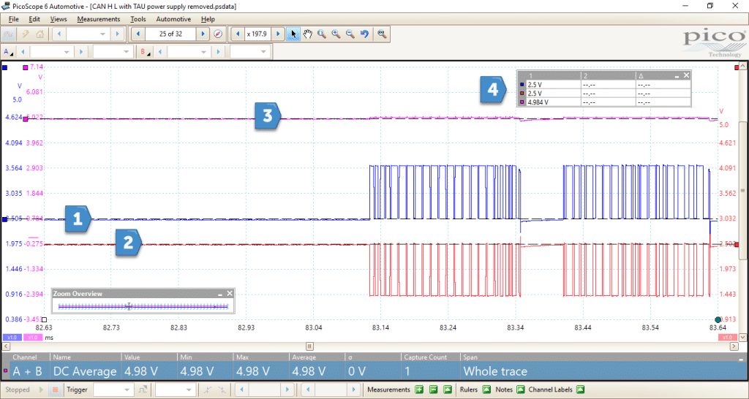The image size is (749, 399).
Task: Click the zoom out magnifier tool
Action: pyautogui.click(x=350, y=34)
